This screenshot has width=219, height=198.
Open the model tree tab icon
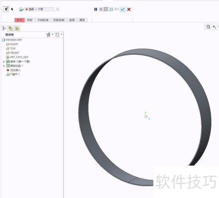pos(4,28)
